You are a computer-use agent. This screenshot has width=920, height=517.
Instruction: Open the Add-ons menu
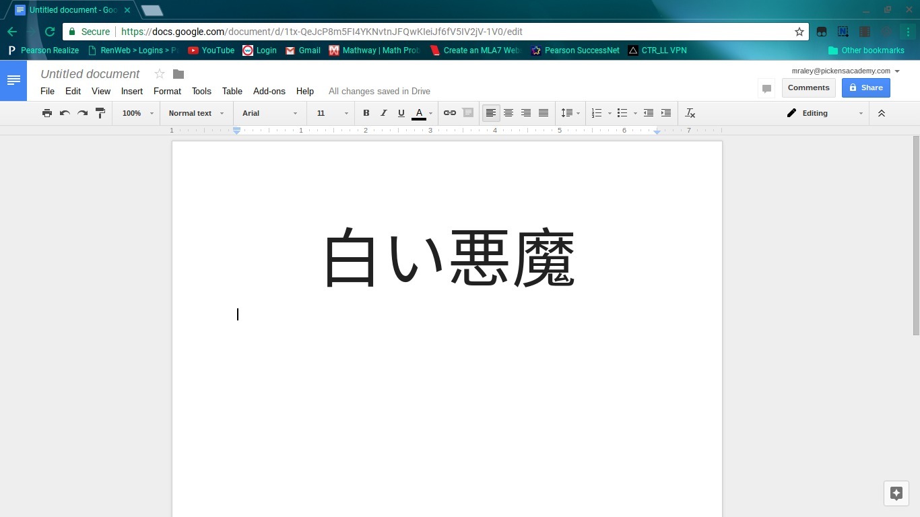(x=269, y=91)
